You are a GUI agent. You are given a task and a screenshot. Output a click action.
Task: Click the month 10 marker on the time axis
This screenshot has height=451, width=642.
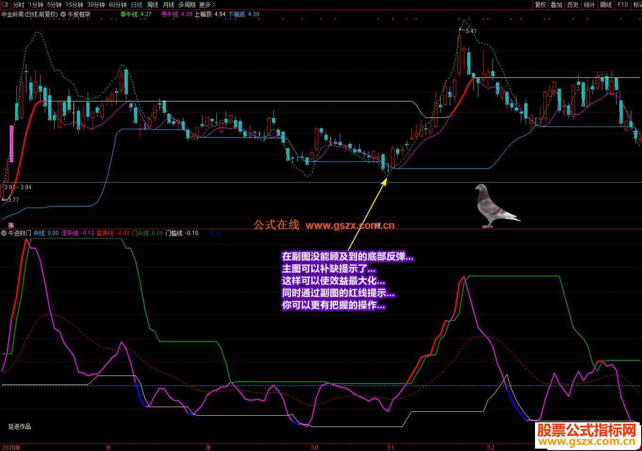click(315, 447)
